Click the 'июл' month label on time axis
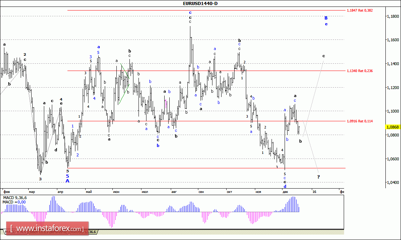The height and width of the screenshot is (240, 401). [145, 192]
